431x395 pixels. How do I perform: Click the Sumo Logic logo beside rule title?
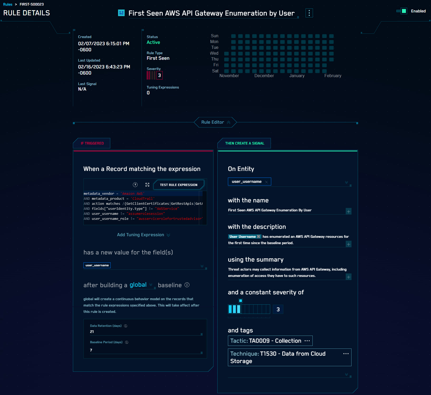pyautogui.click(x=121, y=13)
